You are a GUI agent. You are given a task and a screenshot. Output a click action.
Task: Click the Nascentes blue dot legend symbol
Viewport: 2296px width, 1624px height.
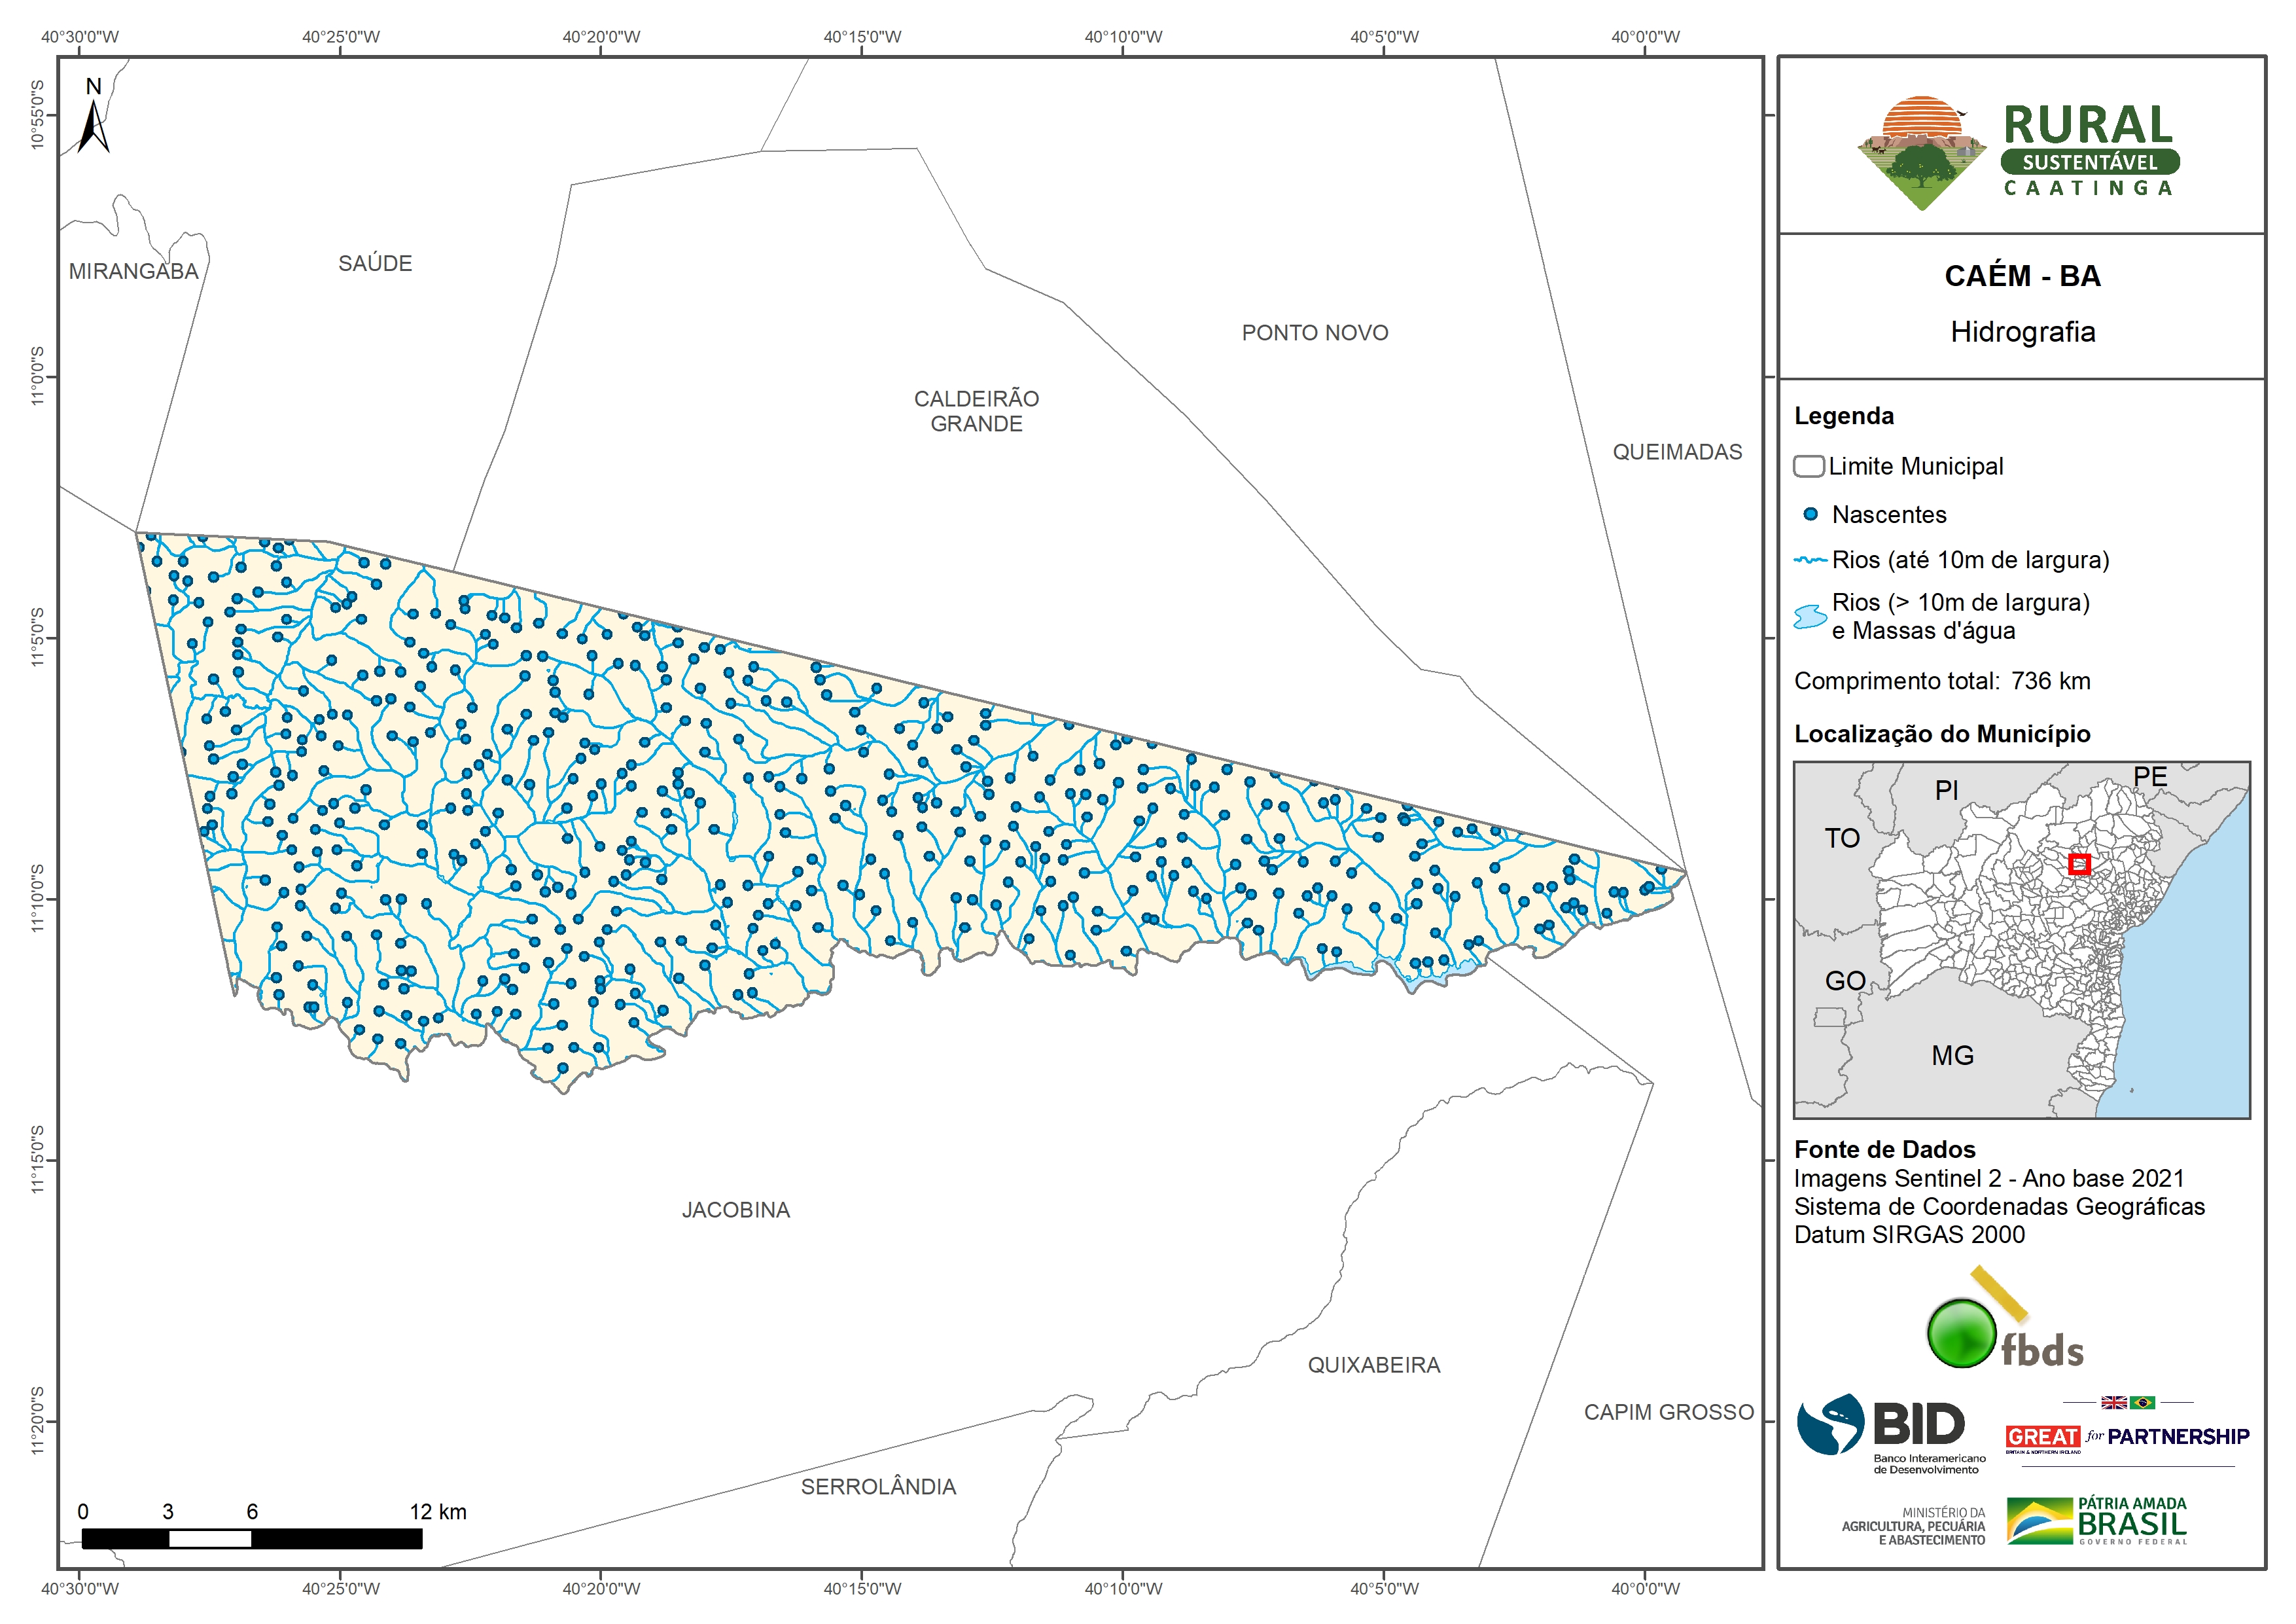pos(1810,514)
